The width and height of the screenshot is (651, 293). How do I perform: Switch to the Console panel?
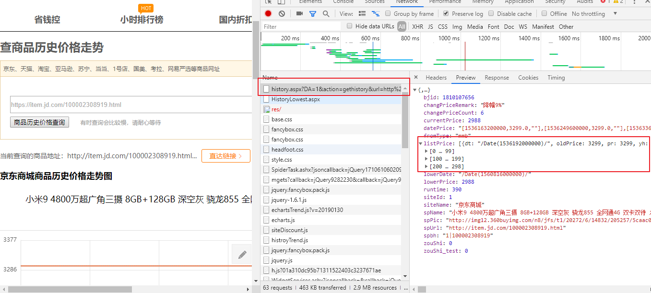tap(343, 2)
